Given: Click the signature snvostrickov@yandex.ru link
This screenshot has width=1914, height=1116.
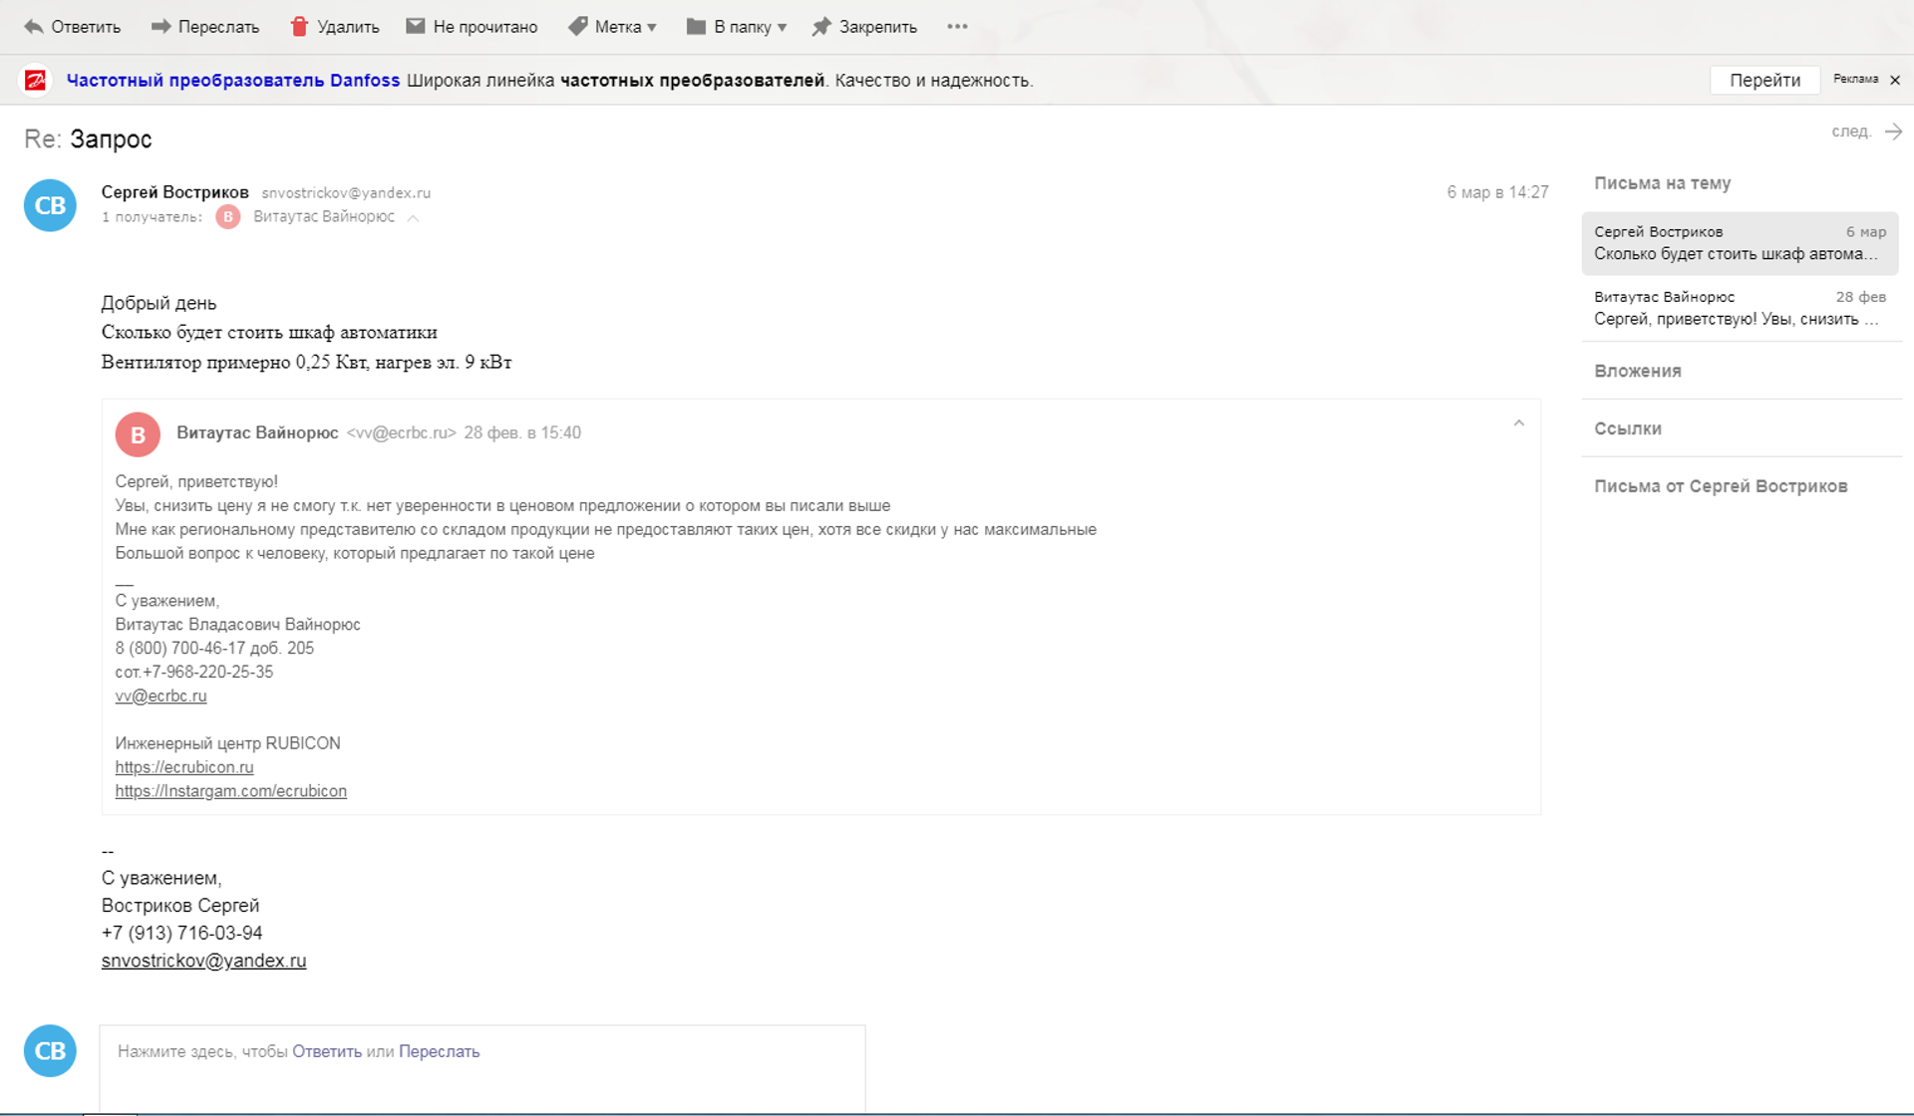Looking at the screenshot, I should (x=203, y=961).
